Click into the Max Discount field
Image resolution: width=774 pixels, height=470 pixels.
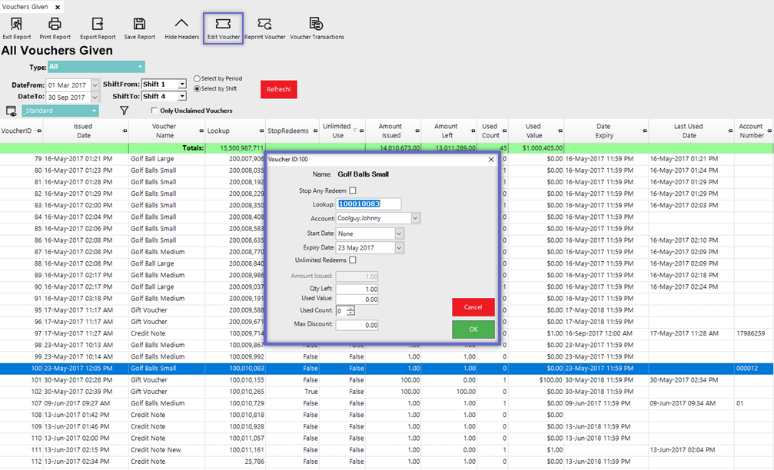[x=357, y=325]
